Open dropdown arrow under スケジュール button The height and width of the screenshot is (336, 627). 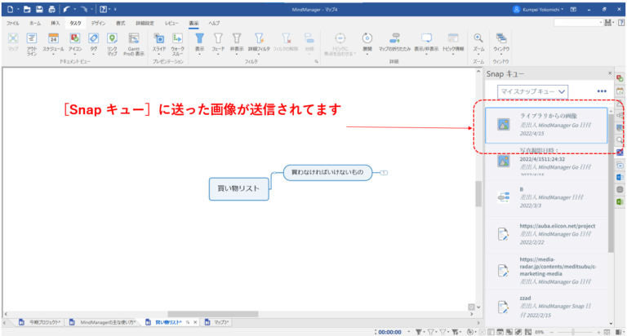click(x=53, y=54)
